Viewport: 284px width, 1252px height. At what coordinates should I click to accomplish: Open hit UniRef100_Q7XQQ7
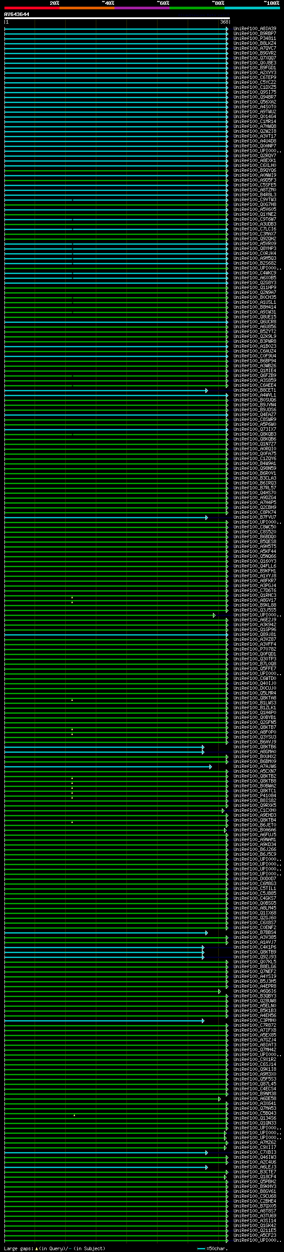click(255, 58)
